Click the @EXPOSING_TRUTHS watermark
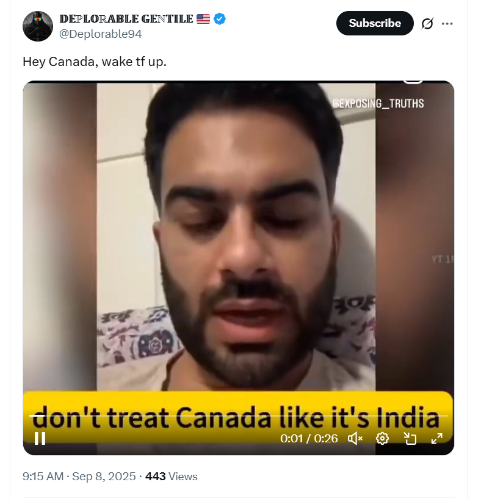Viewport: 481px width, 501px height. point(378,103)
